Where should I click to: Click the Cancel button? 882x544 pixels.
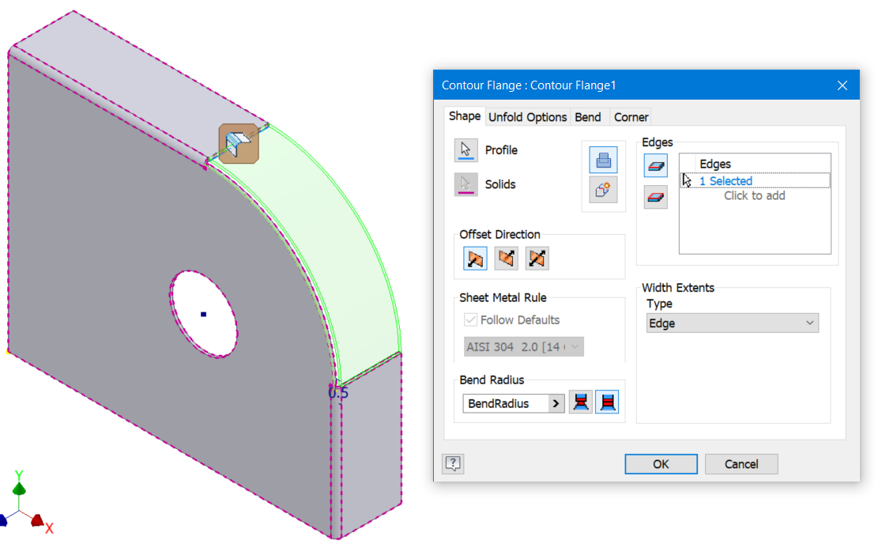[x=741, y=464]
